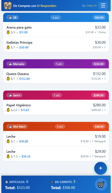Screen dimensions: 112x193
Task: Click the El Respondón app logo
Action: [8, 6]
